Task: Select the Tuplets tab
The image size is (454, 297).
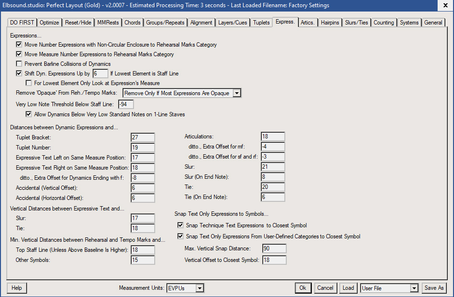Action: 261,23
